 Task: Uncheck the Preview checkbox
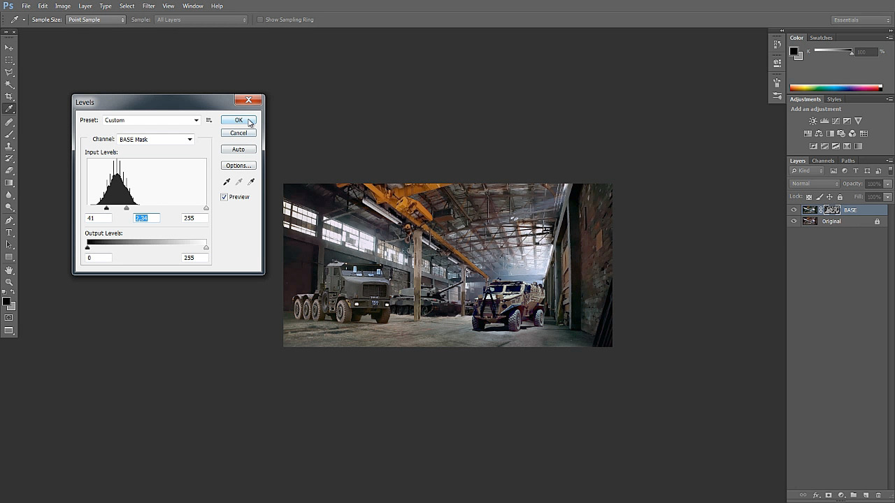[224, 197]
